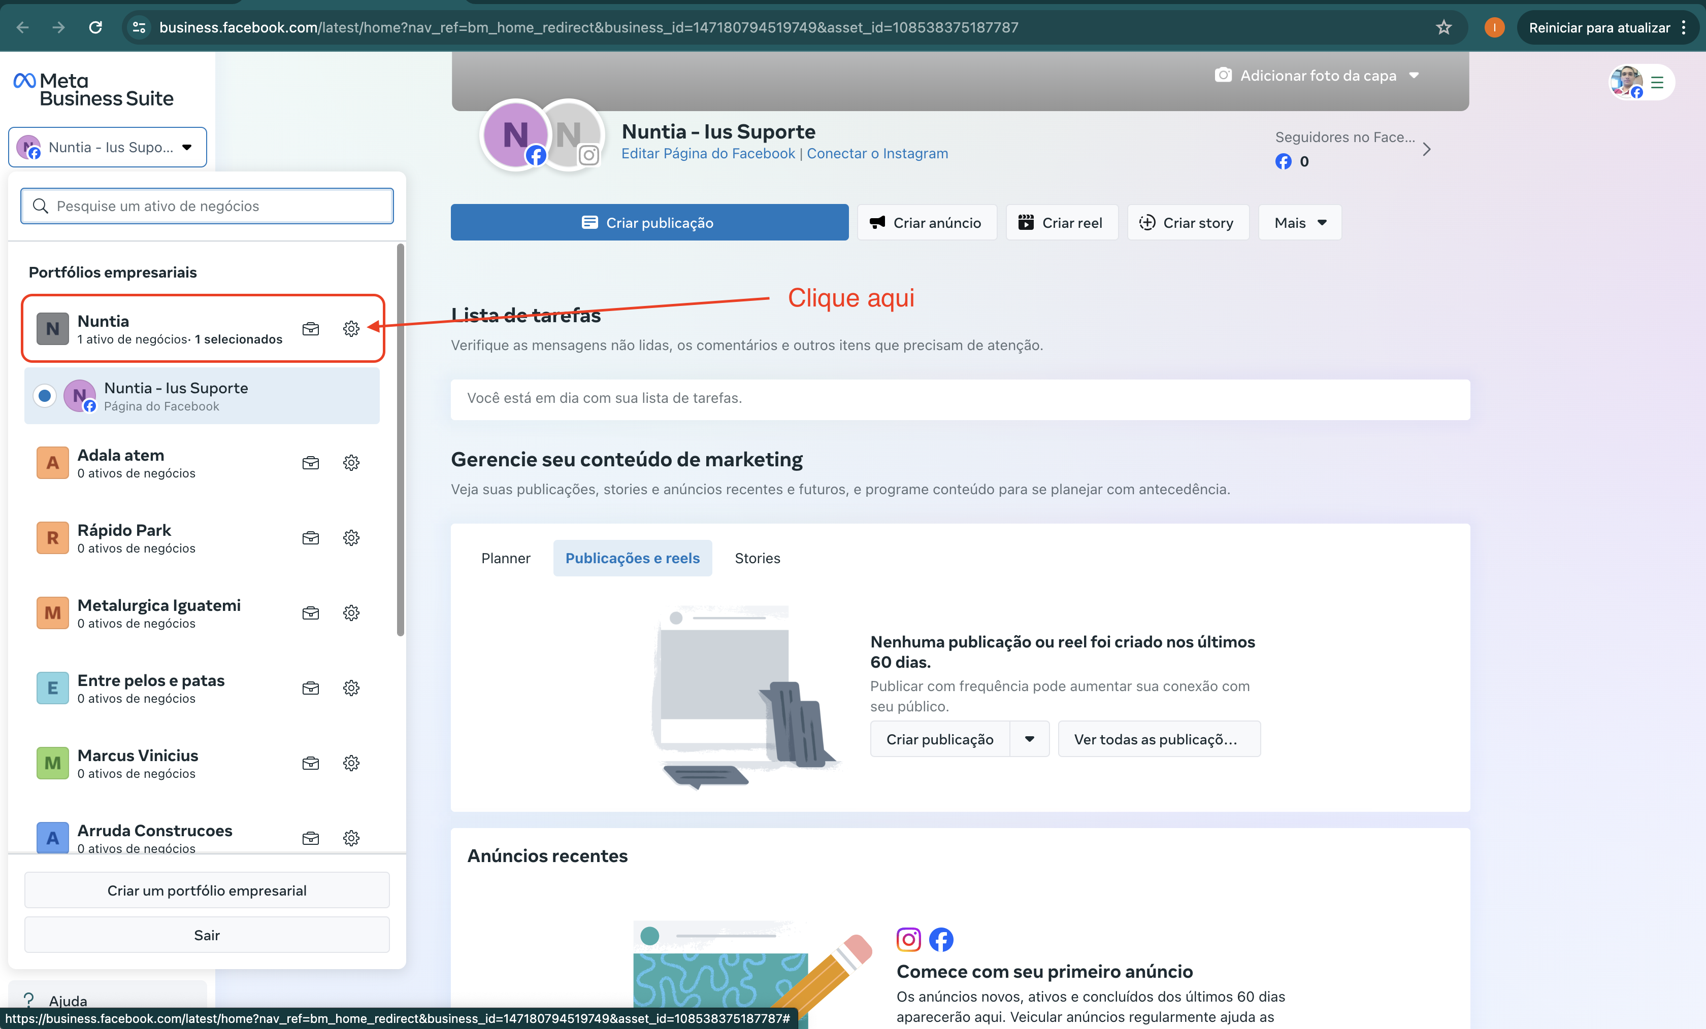Open site information icon in address bar

[139, 27]
